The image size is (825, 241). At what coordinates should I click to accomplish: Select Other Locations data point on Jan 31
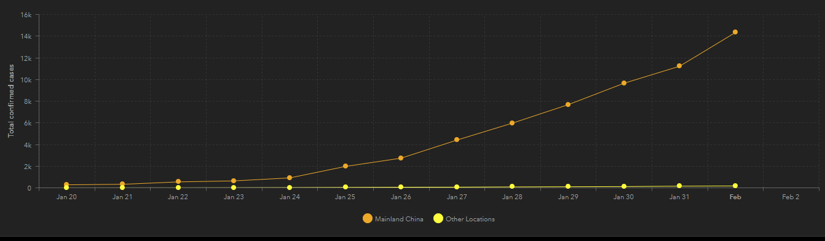click(679, 186)
